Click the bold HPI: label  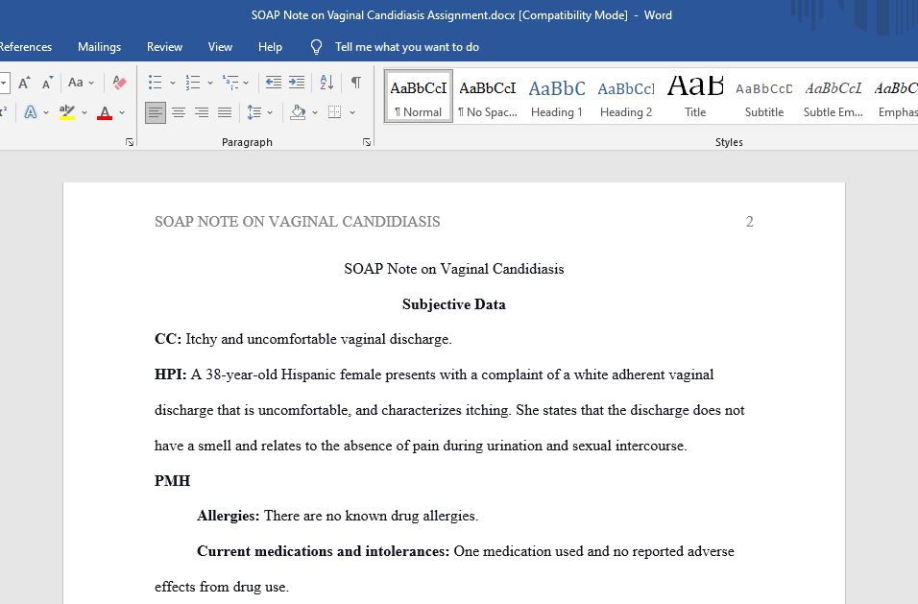tap(170, 374)
